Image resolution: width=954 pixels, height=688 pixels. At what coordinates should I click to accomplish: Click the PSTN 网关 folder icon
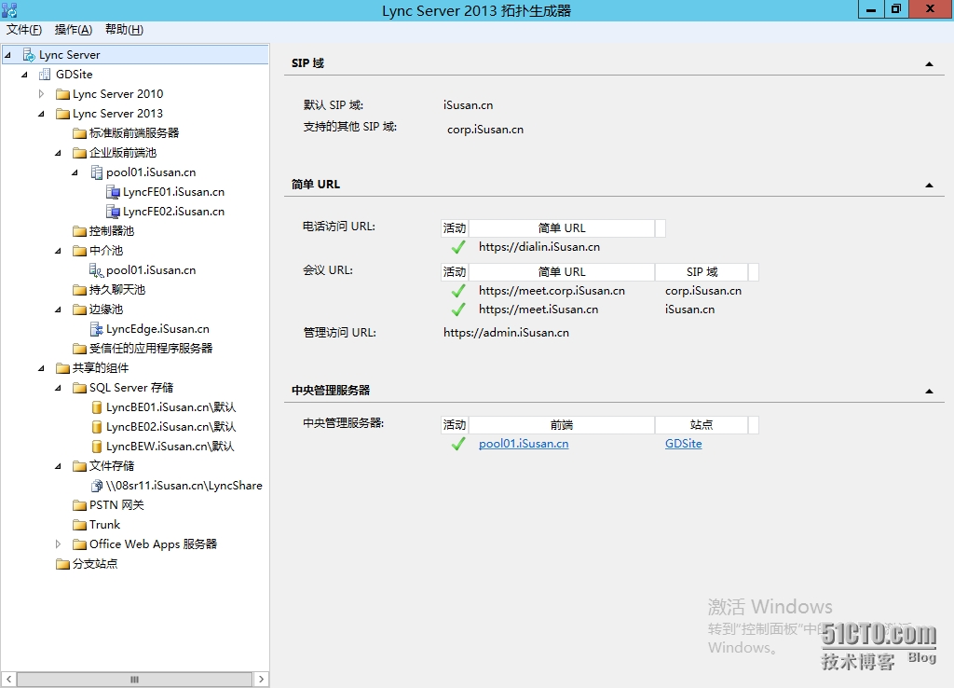(79, 505)
